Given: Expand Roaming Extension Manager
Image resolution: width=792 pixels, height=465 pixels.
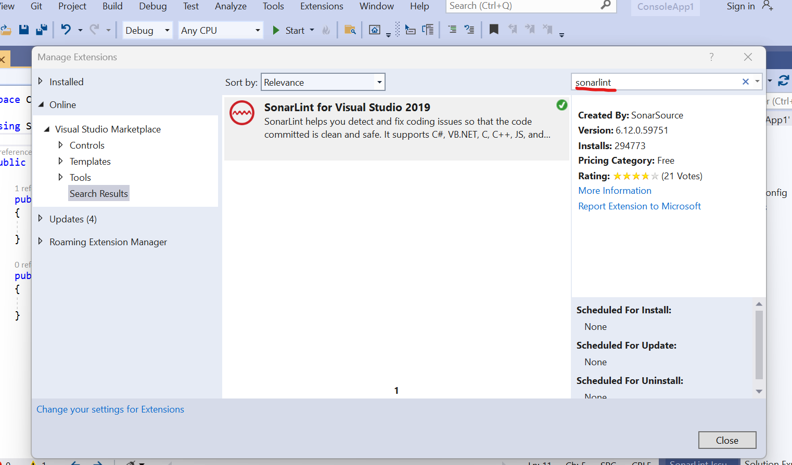Looking at the screenshot, I should 40,242.
